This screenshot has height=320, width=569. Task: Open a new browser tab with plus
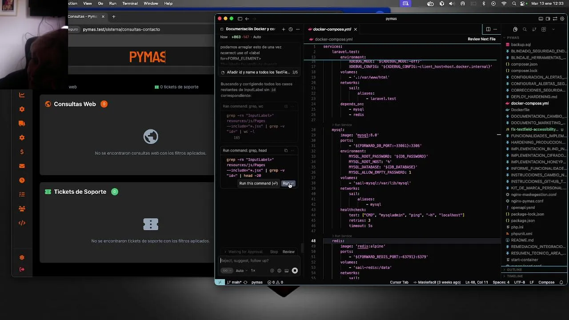(113, 17)
